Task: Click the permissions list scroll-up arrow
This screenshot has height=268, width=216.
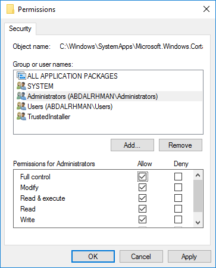Action: pyautogui.click(x=198, y=175)
